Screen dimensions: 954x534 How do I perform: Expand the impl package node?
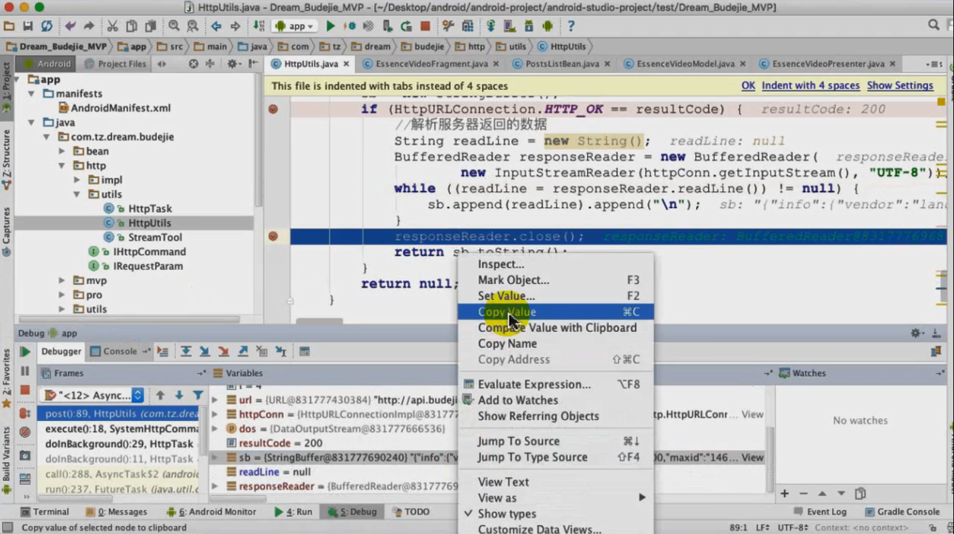77,180
